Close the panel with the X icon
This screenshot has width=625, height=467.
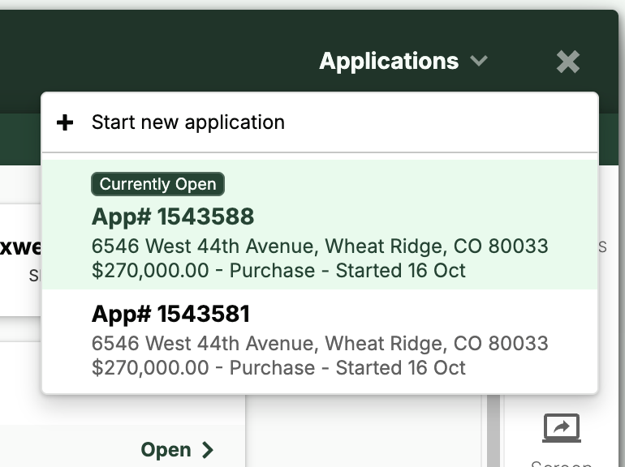[568, 62]
